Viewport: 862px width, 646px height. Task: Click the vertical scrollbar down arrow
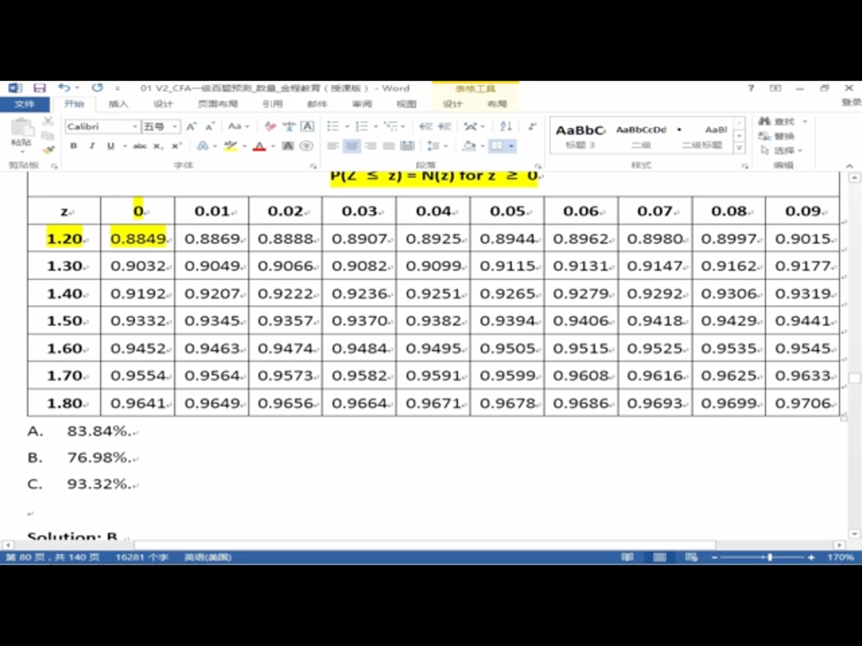(x=854, y=534)
